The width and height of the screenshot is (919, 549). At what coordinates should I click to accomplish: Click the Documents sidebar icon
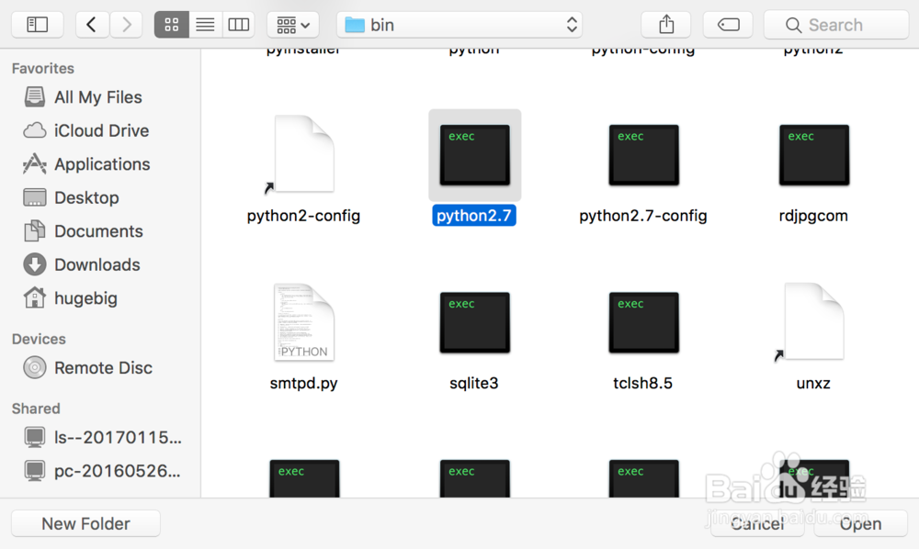35,231
